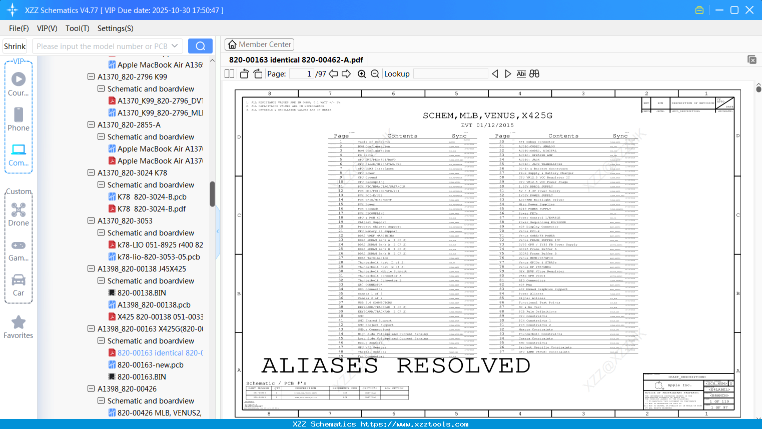The image size is (762, 429).
Task: Collapse the A1370_820-2855-A node
Action: [x=91, y=125]
